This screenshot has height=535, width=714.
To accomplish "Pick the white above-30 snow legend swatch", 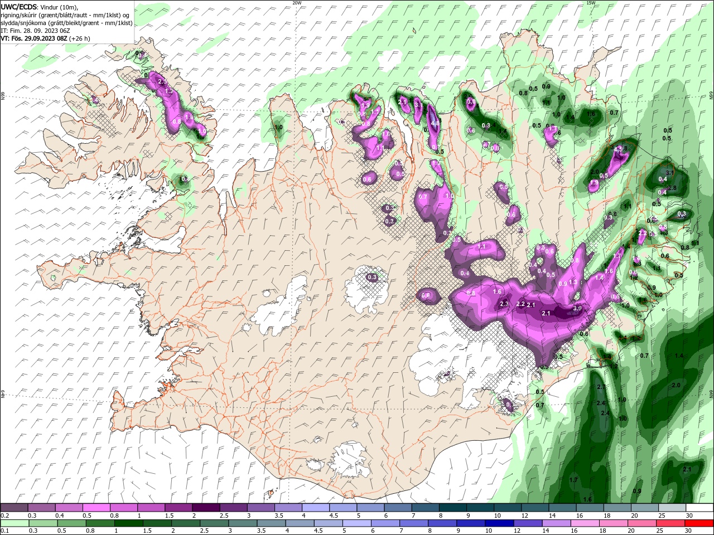I will (700, 508).
